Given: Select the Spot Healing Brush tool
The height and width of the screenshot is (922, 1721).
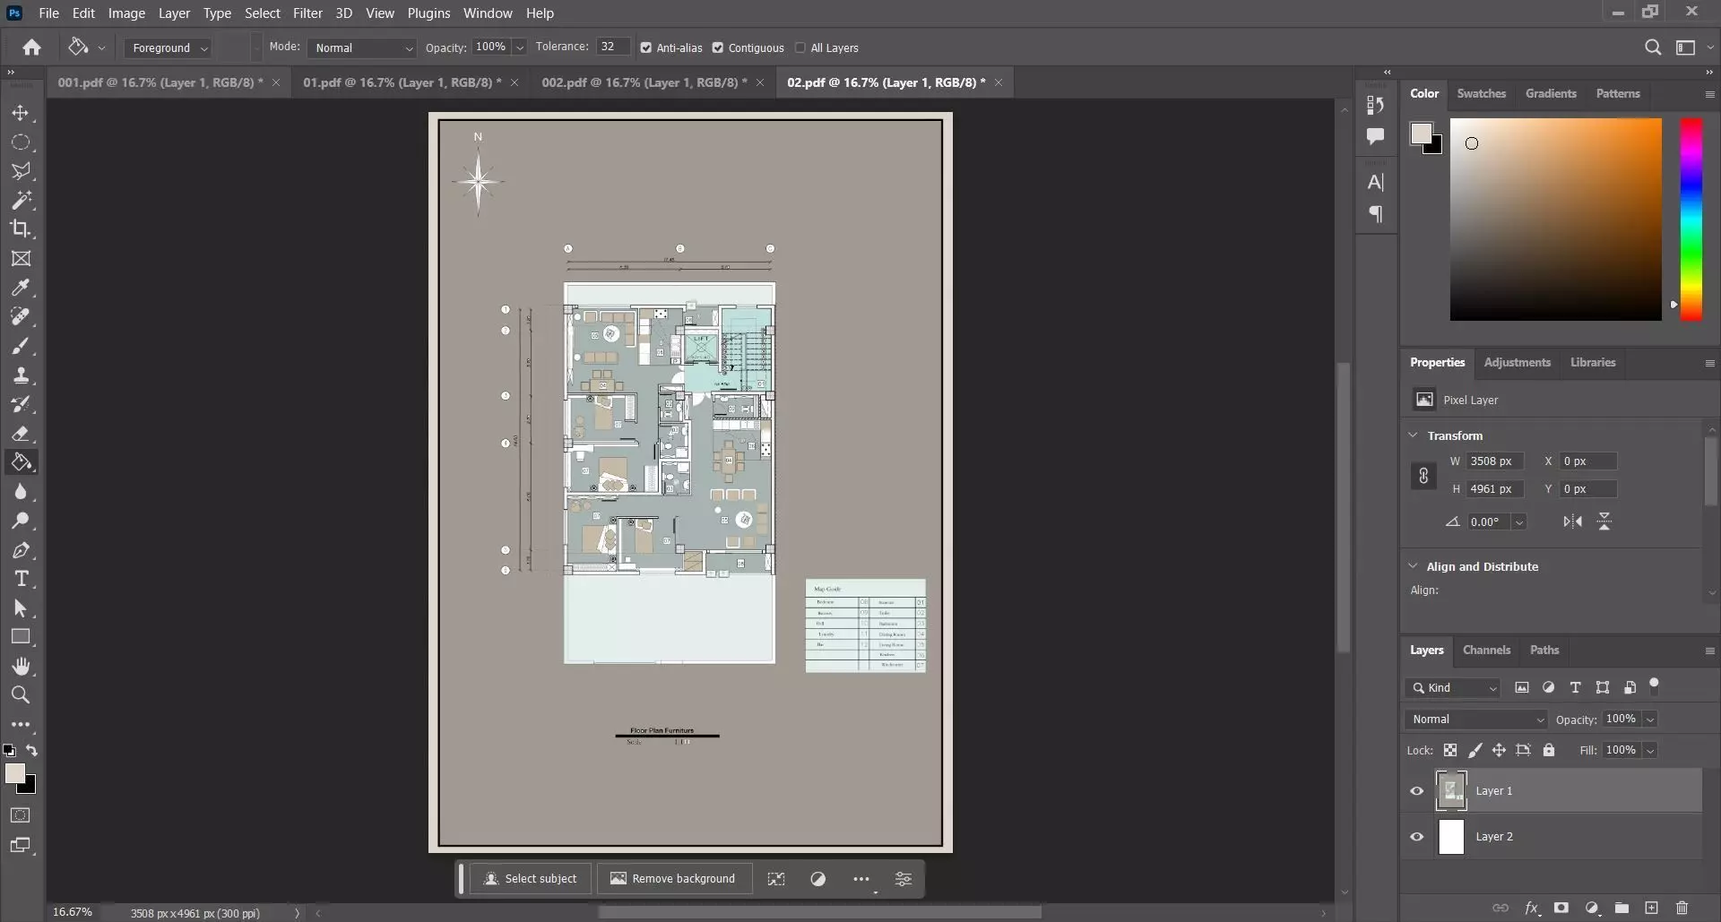Looking at the screenshot, I should coord(21,316).
